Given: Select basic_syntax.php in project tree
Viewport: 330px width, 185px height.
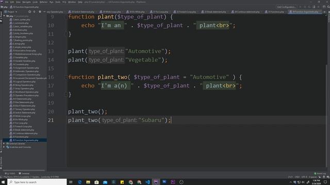Looking at the screenshot, I should click(x=21, y=20).
